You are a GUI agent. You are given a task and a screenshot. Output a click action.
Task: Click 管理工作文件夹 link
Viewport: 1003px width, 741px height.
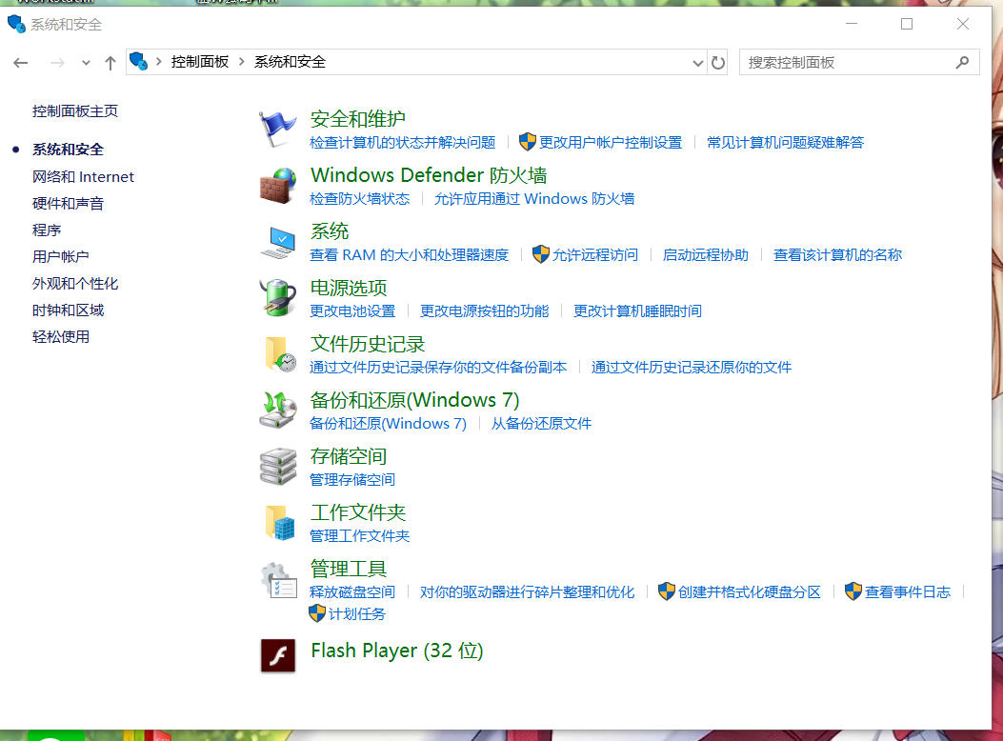pyautogui.click(x=359, y=536)
